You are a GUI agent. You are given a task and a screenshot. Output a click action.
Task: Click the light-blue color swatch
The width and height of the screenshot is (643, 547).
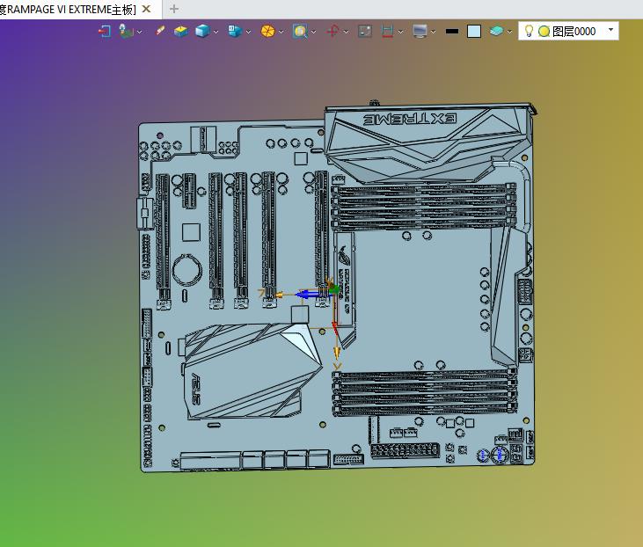click(474, 31)
